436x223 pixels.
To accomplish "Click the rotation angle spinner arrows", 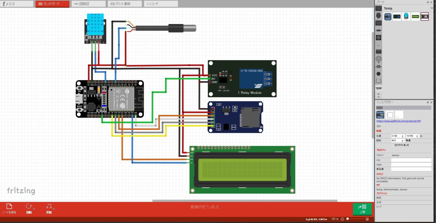I will (402, 141).
